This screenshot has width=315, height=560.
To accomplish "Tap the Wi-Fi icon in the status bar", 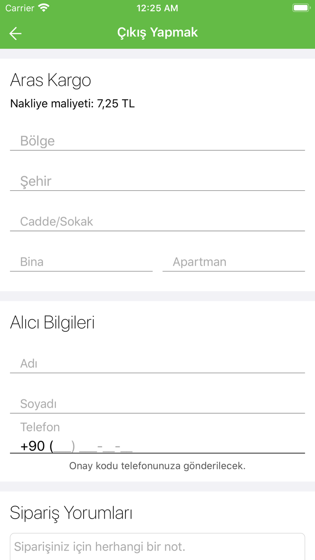I will coord(43,8).
